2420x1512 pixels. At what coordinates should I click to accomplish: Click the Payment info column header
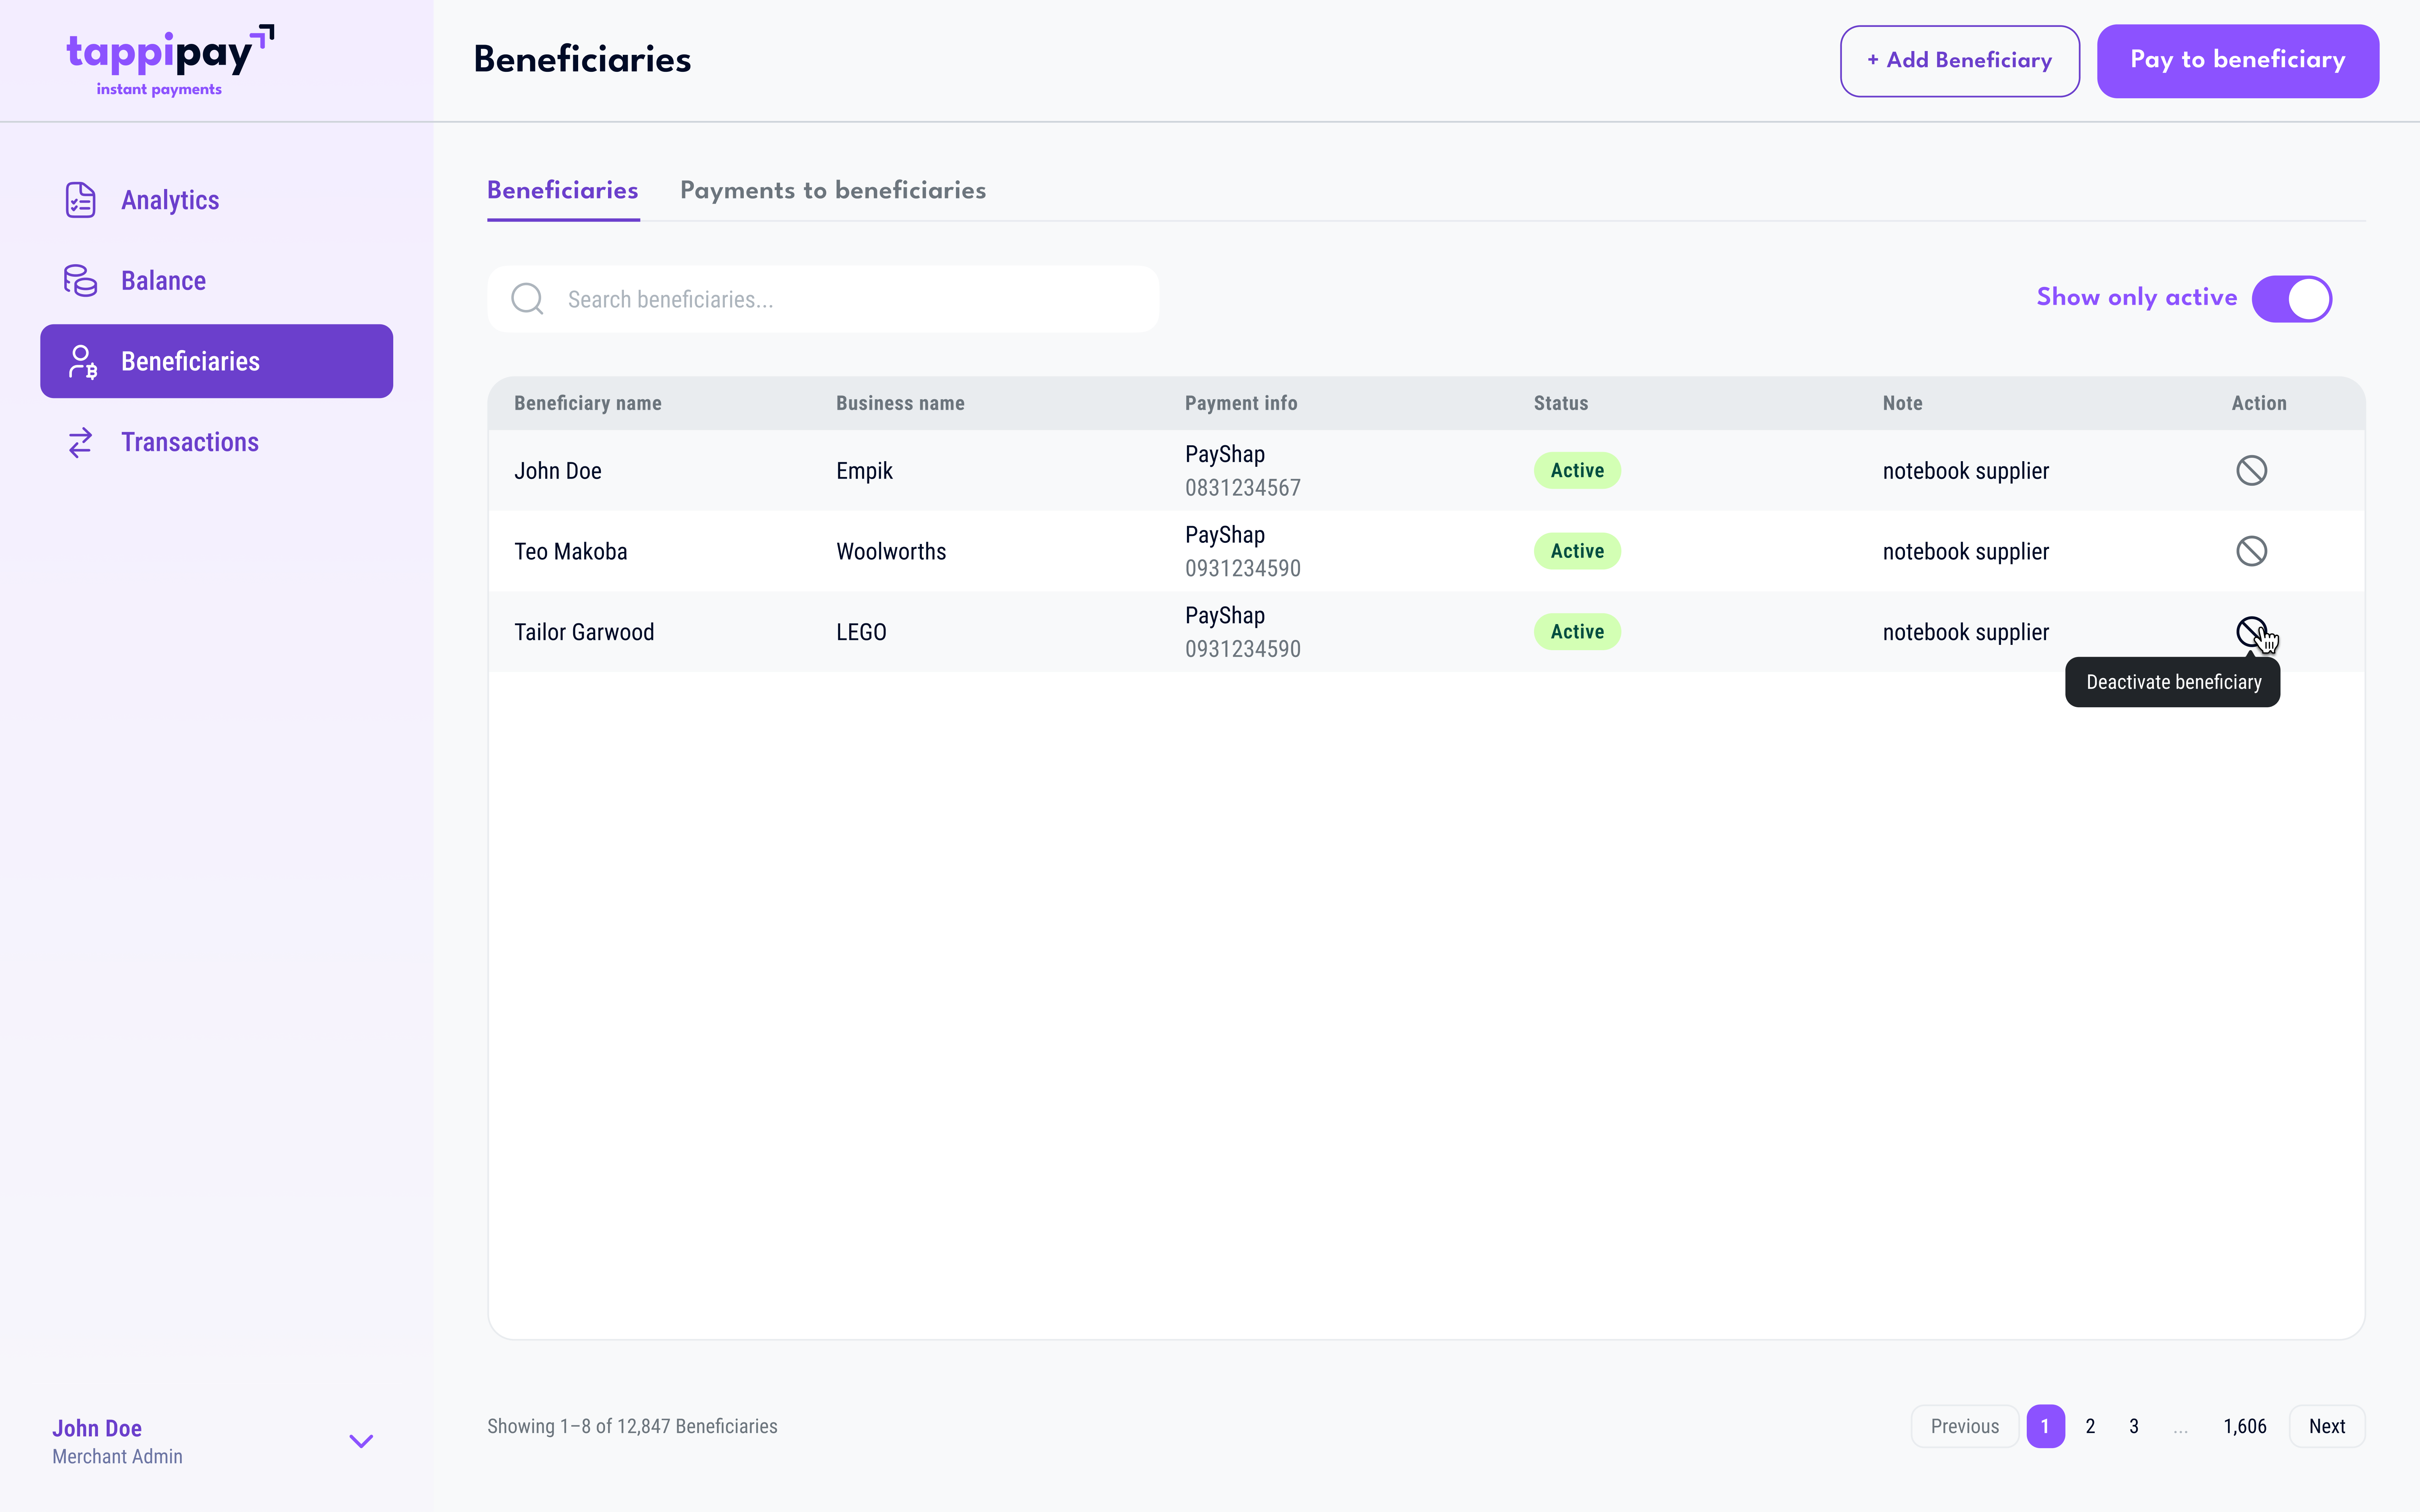1241,403
